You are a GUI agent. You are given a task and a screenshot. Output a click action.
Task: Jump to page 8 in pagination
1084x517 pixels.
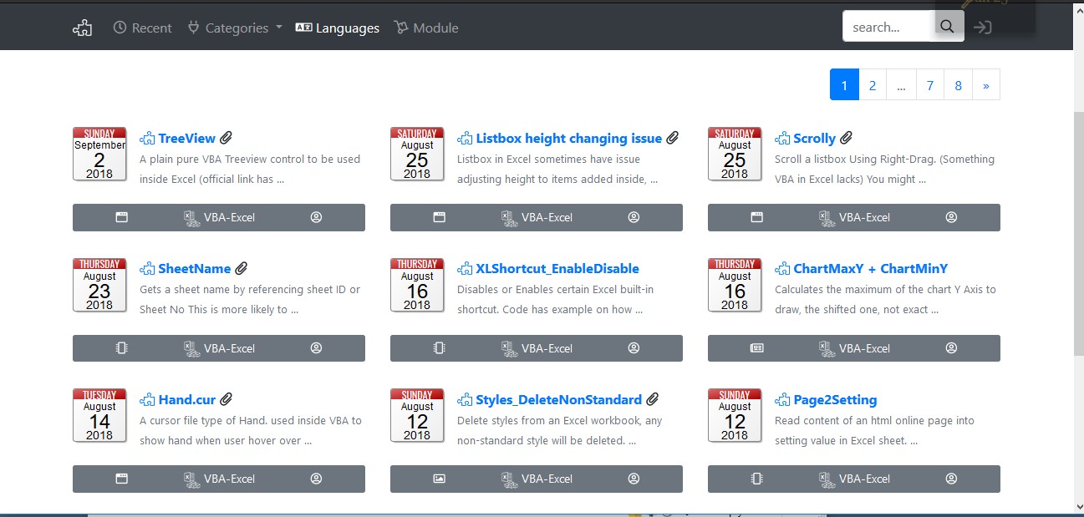(x=958, y=85)
